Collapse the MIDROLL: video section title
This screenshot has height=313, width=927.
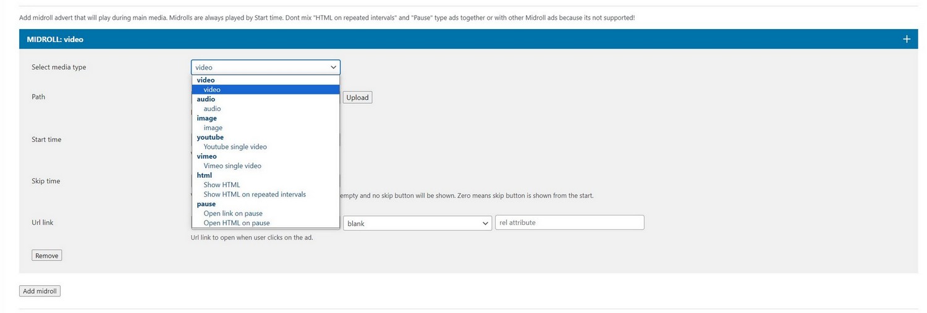pos(55,39)
